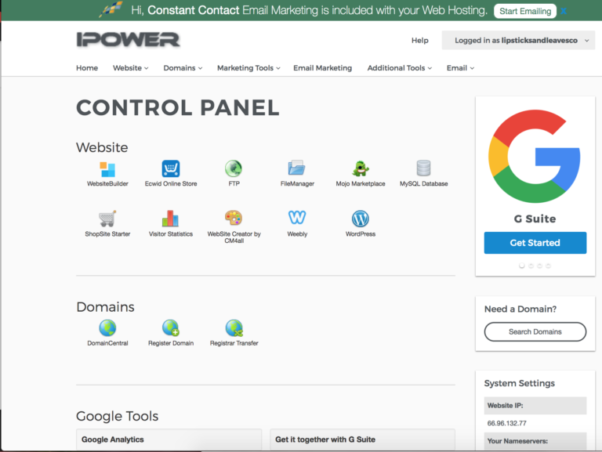Click the G Suite logo image
Screen dimensions: 602x452
(535, 156)
